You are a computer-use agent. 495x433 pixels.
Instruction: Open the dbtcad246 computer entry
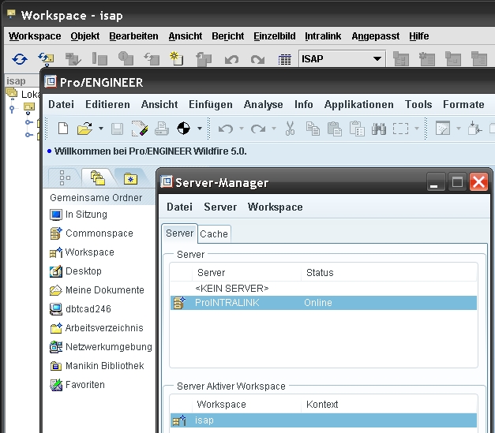click(x=81, y=309)
